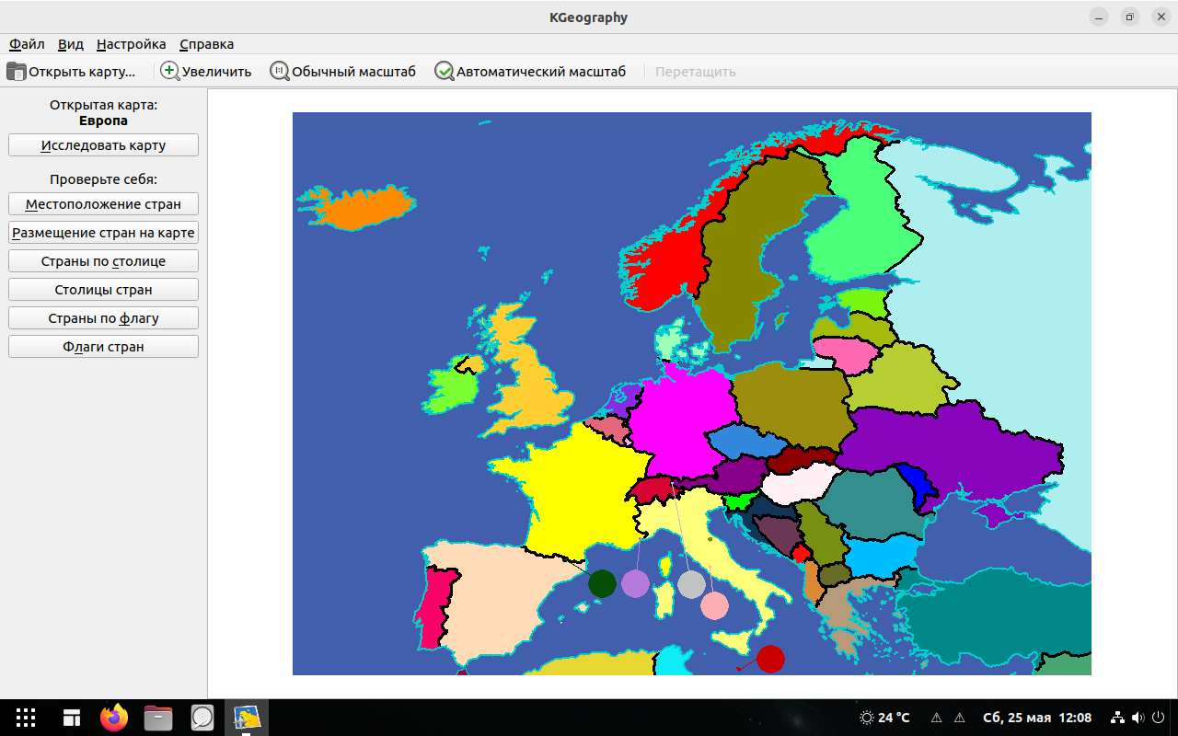This screenshot has height=736, width=1178.
Task: Open Firefox from the taskbar
Action: (x=115, y=718)
